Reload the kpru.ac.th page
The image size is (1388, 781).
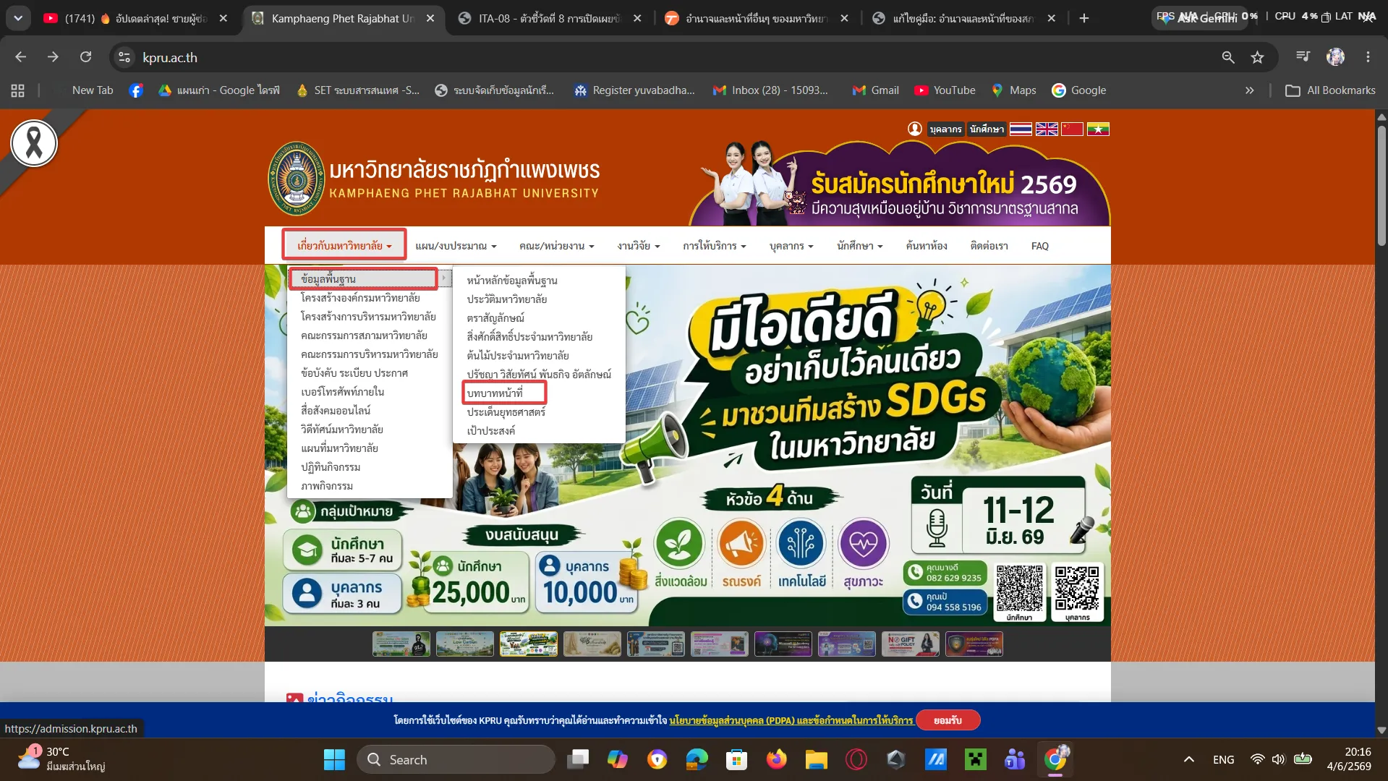point(85,57)
